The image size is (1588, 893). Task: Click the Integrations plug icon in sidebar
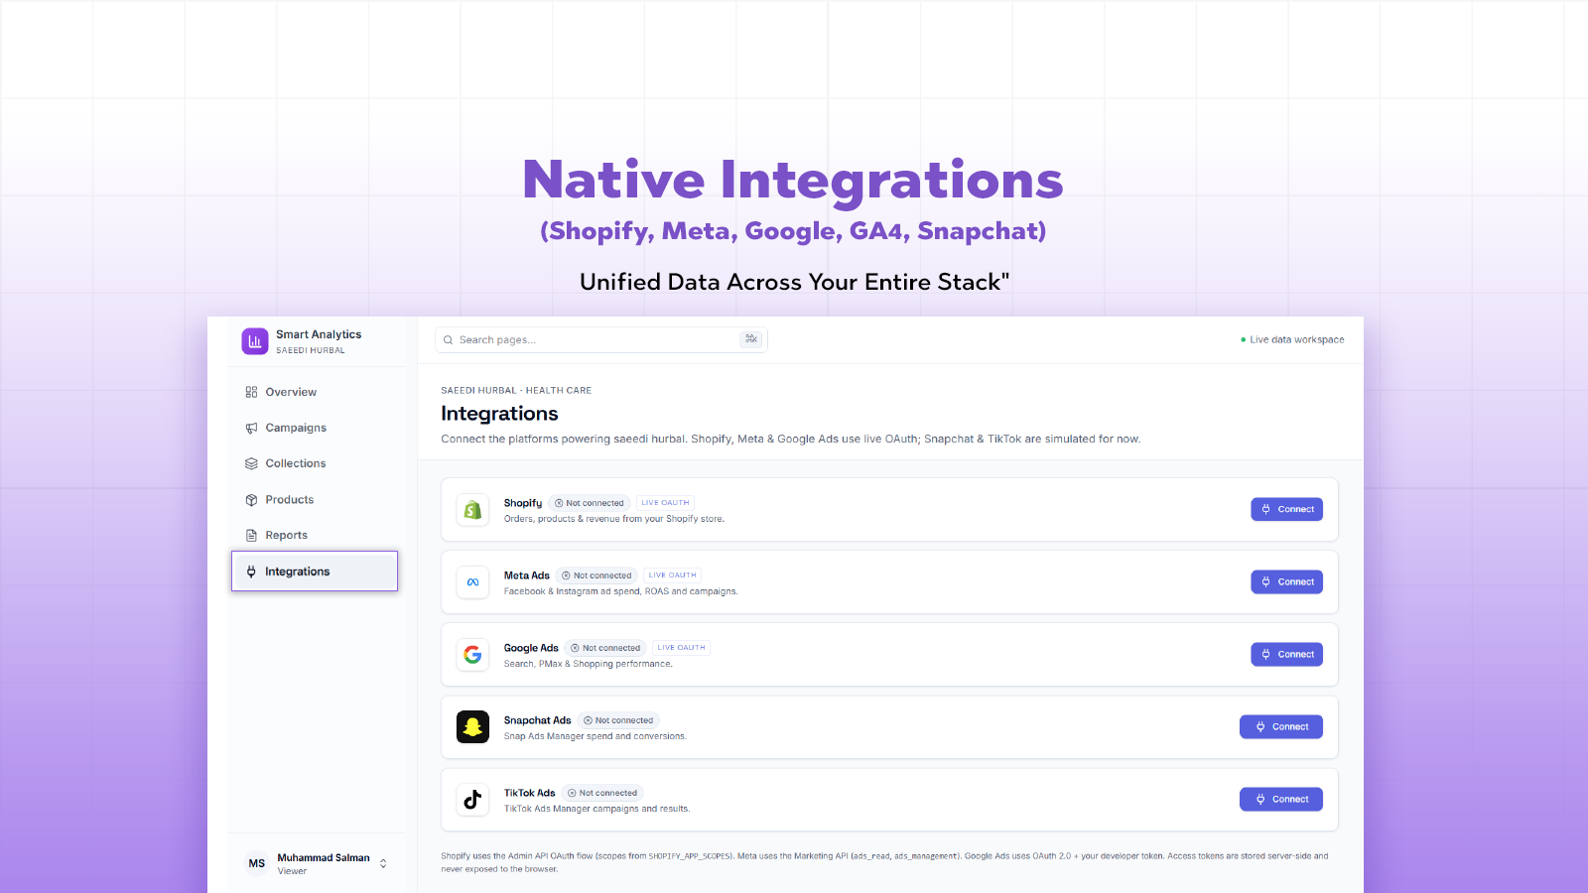click(x=251, y=572)
